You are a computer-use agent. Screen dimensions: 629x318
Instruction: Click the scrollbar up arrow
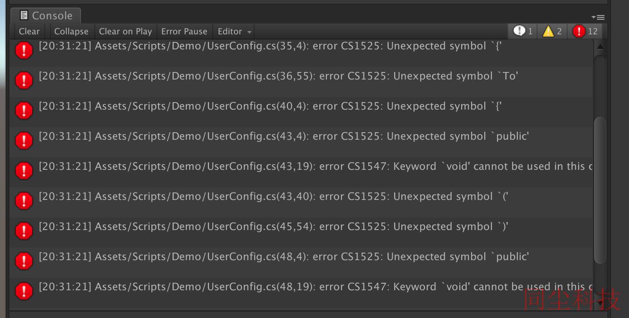pyautogui.click(x=600, y=47)
